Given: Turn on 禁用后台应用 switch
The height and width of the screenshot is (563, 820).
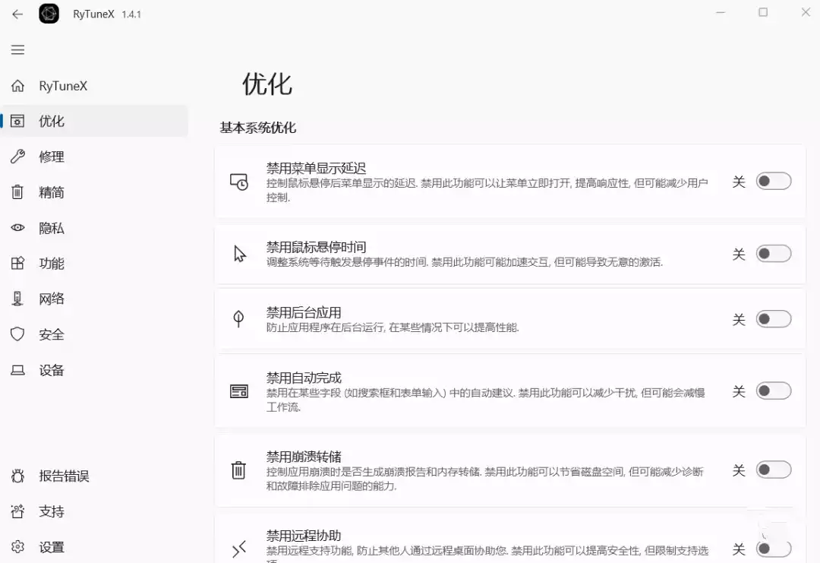Looking at the screenshot, I should click(x=773, y=319).
